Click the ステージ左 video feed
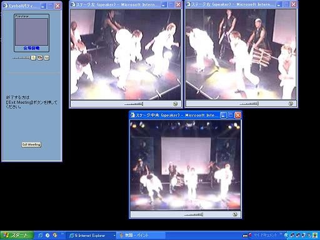 [x=126, y=55]
